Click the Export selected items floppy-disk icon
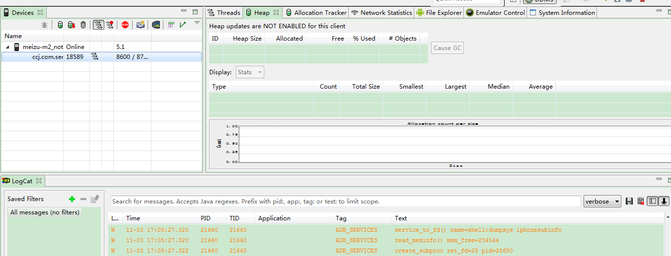This screenshot has width=671, height=256. (629, 201)
